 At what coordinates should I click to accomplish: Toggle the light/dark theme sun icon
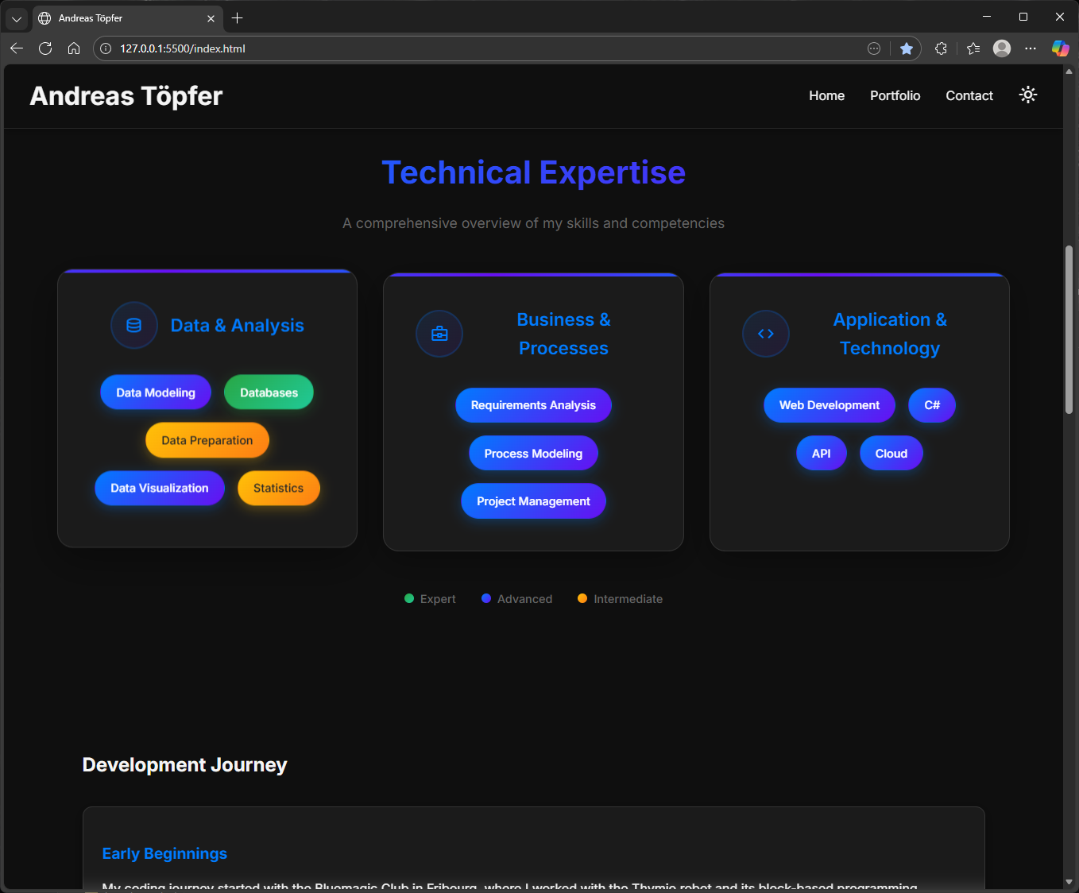(1028, 95)
